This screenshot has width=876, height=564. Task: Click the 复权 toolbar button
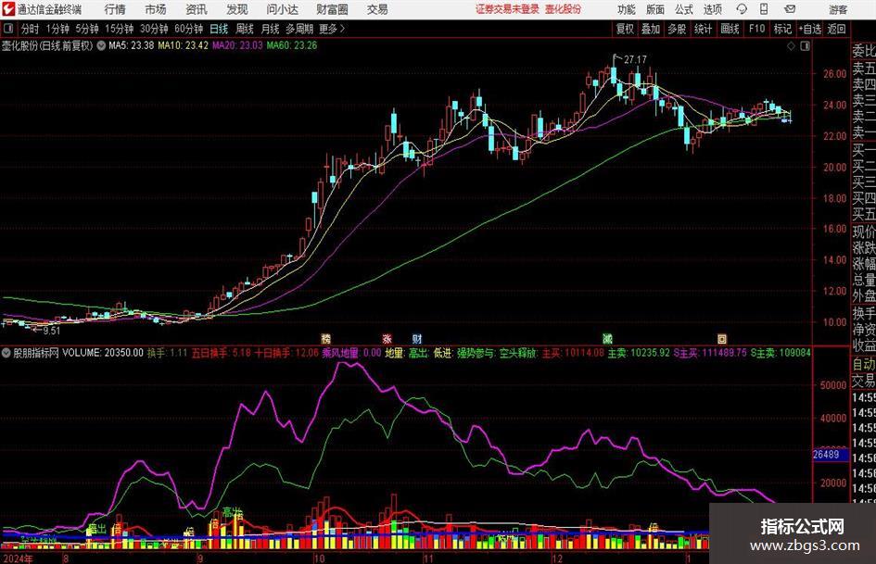click(625, 29)
